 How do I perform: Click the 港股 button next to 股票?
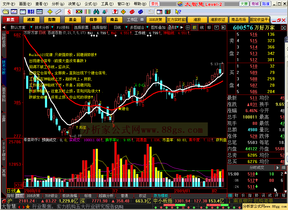click(x=31, y=20)
